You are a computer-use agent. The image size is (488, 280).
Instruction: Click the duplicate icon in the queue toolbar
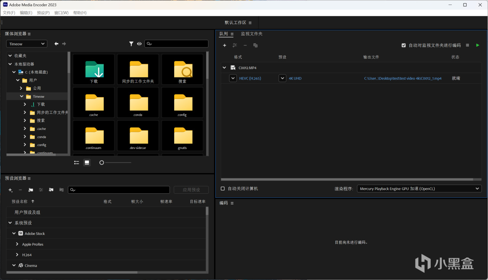(x=255, y=45)
